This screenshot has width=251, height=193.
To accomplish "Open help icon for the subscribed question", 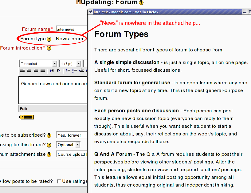I will (x=49, y=135).
